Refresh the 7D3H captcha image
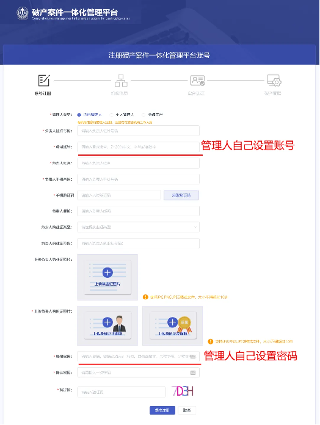 pos(183,391)
